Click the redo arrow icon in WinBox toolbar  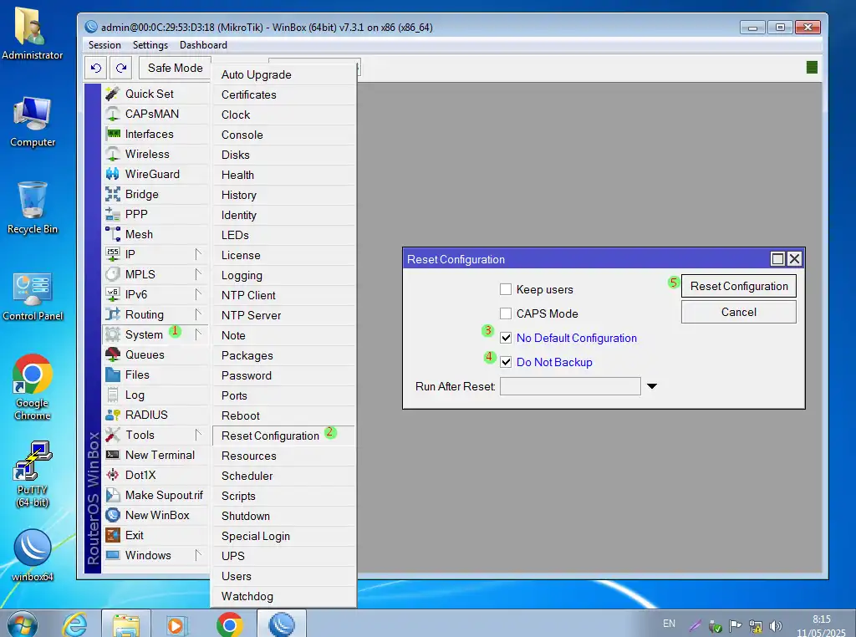(x=122, y=68)
